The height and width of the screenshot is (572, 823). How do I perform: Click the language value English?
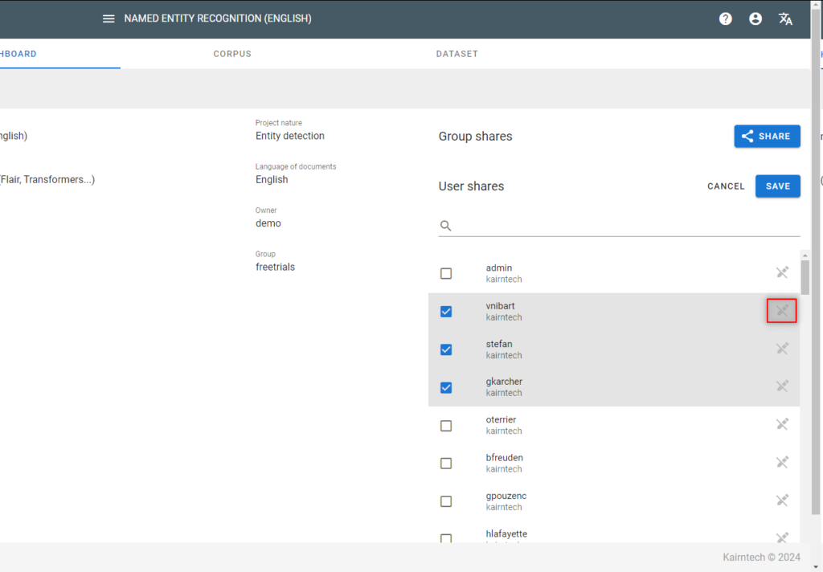[272, 179]
